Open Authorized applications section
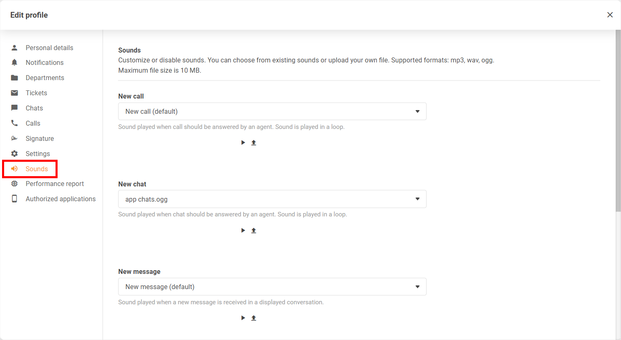Screen dimensions: 621x340 point(60,199)
